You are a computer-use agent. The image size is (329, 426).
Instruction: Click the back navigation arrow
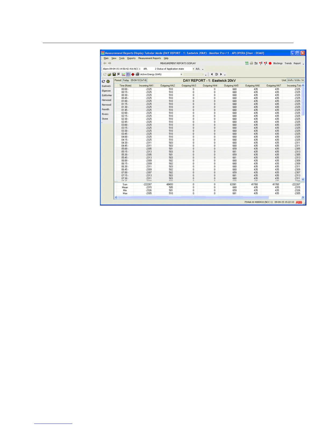[x=105, y=63]
